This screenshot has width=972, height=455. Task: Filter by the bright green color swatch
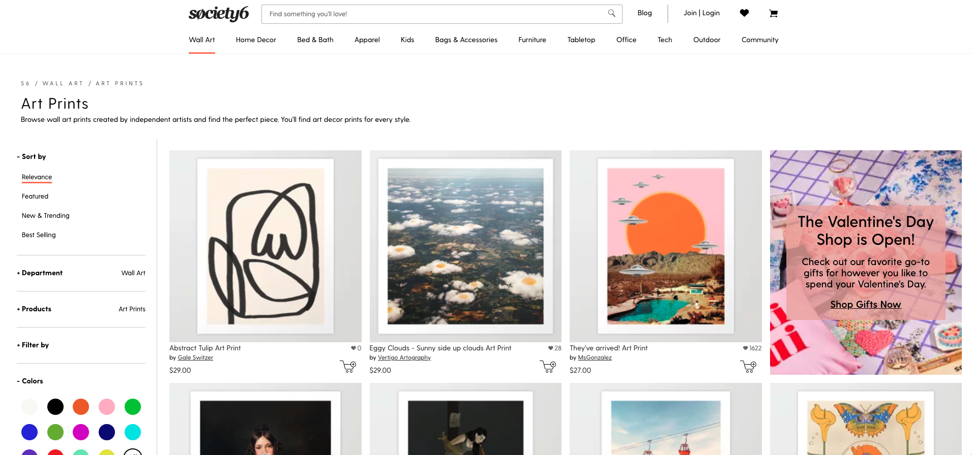[x=133, y=407]
